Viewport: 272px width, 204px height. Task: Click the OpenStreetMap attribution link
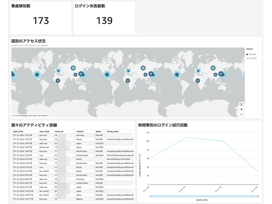[x=42, y=115]
